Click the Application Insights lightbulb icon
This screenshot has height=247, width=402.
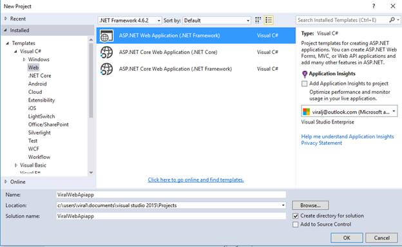[305, 74]
